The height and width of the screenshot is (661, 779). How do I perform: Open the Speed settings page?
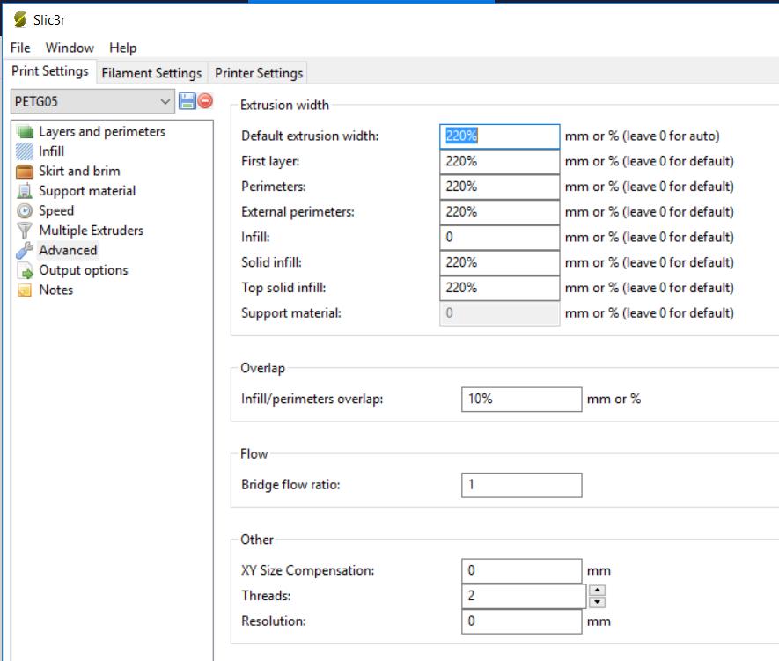pos(56,210)
